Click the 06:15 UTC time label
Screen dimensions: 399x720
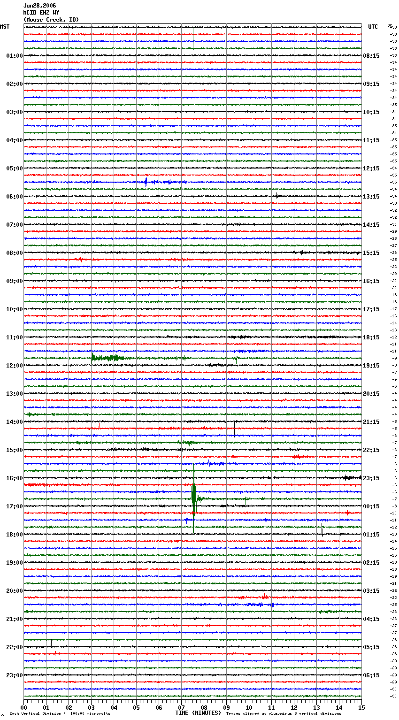pyautogui.click(x=371, y=675)
